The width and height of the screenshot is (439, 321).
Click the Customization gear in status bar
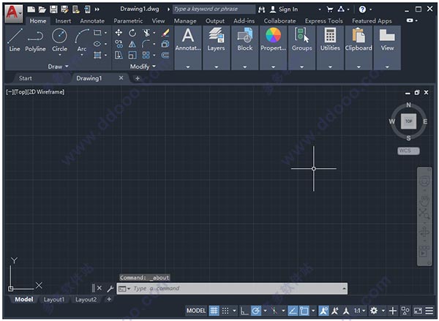(373, 311)
